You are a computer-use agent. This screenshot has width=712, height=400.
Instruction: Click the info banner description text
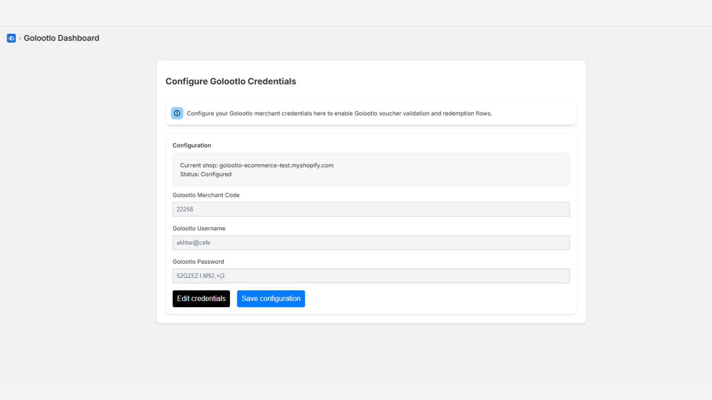click(x=340, y=113)
